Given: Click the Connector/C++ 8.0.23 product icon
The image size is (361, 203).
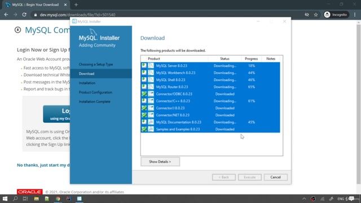Looking at the screenshot, I should coord(151,101).
